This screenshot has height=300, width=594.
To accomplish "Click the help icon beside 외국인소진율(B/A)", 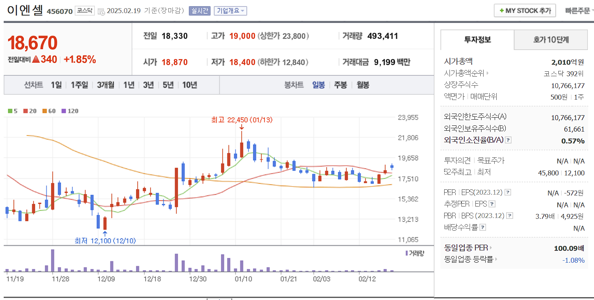I will 508,140.
